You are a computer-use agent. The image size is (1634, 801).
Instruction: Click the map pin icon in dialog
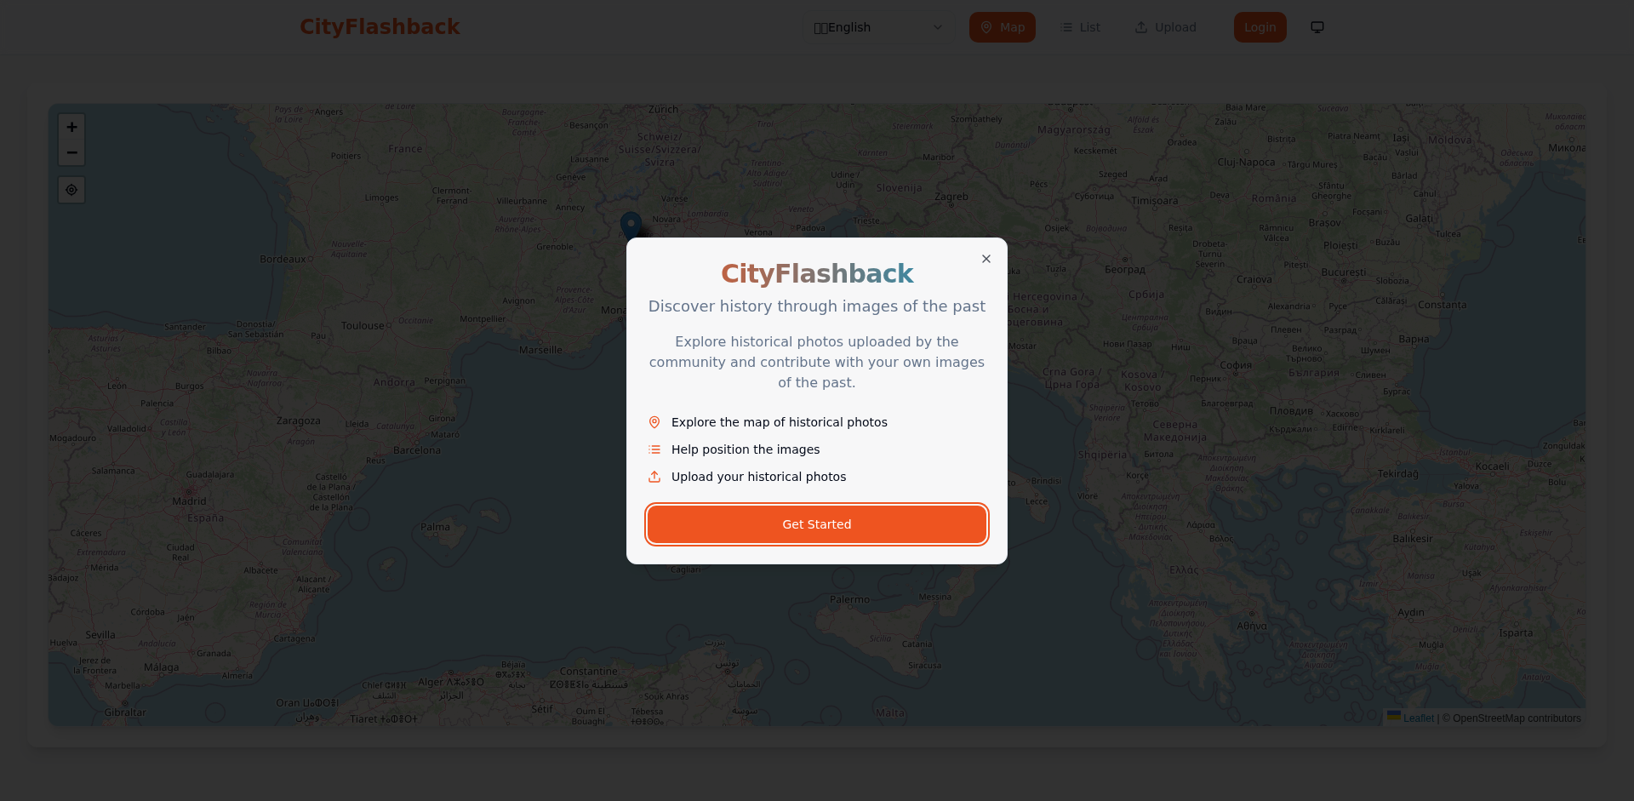tap(654, 422)
